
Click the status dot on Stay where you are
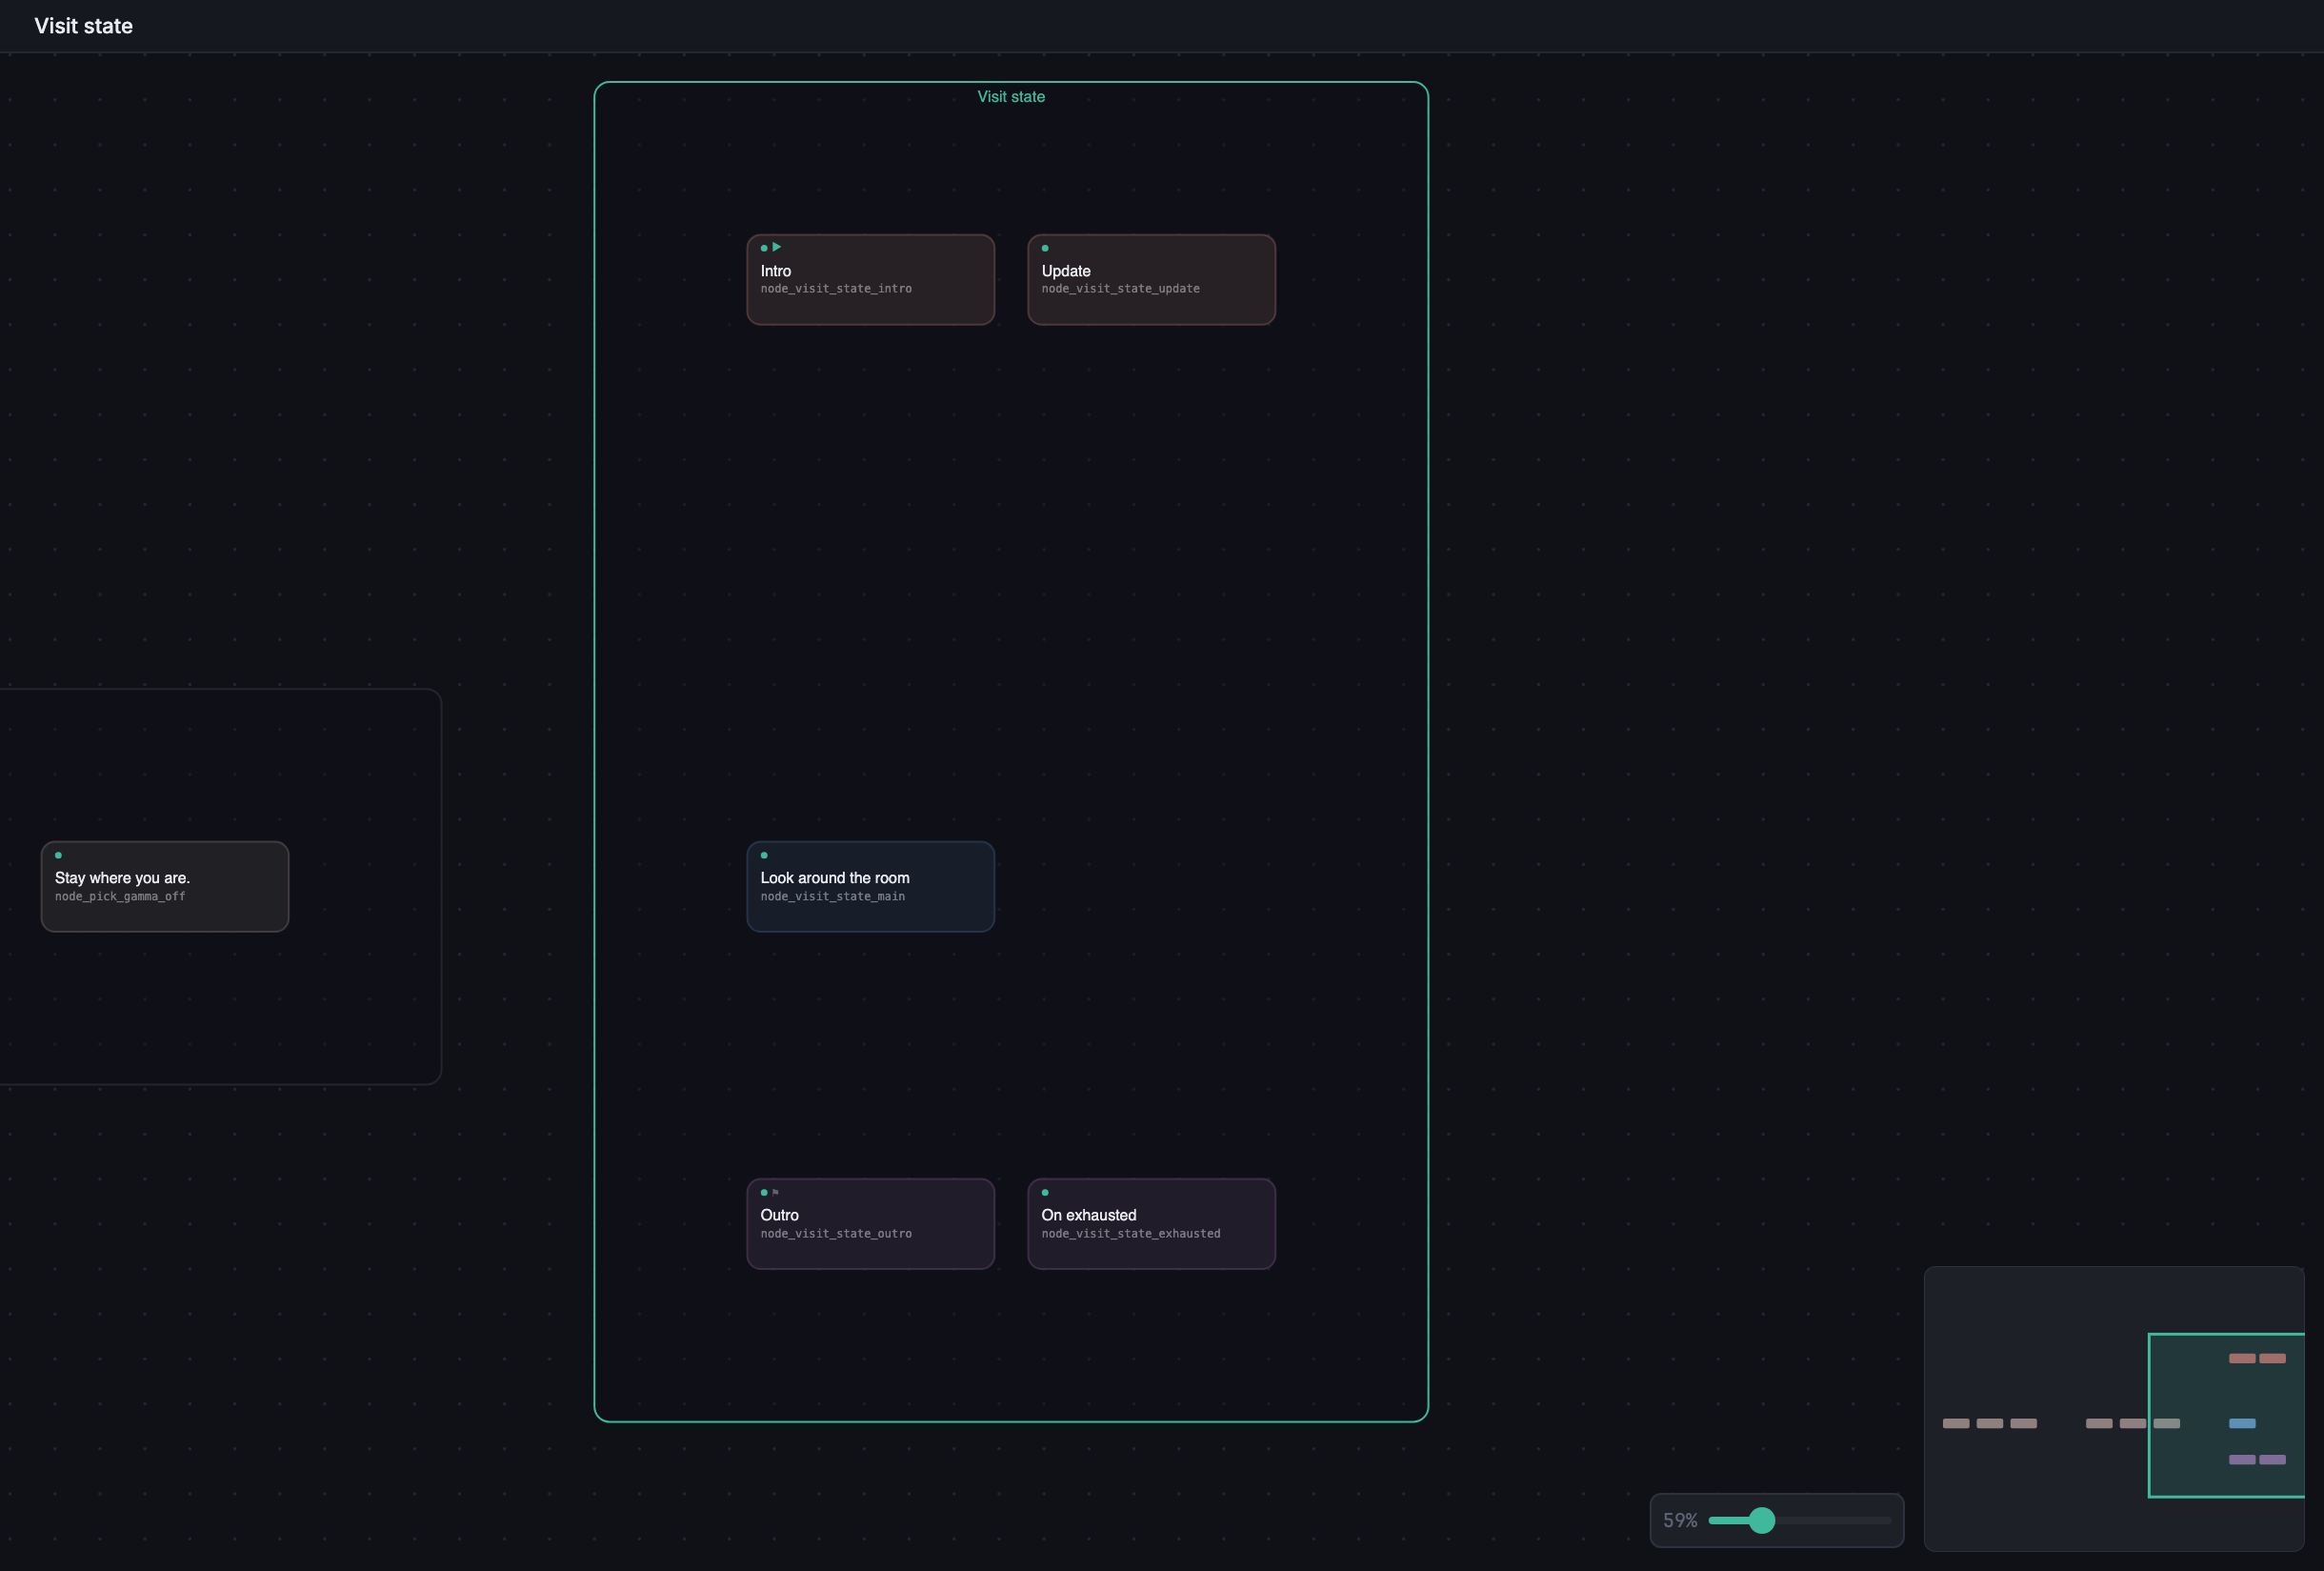coord(58,855)
